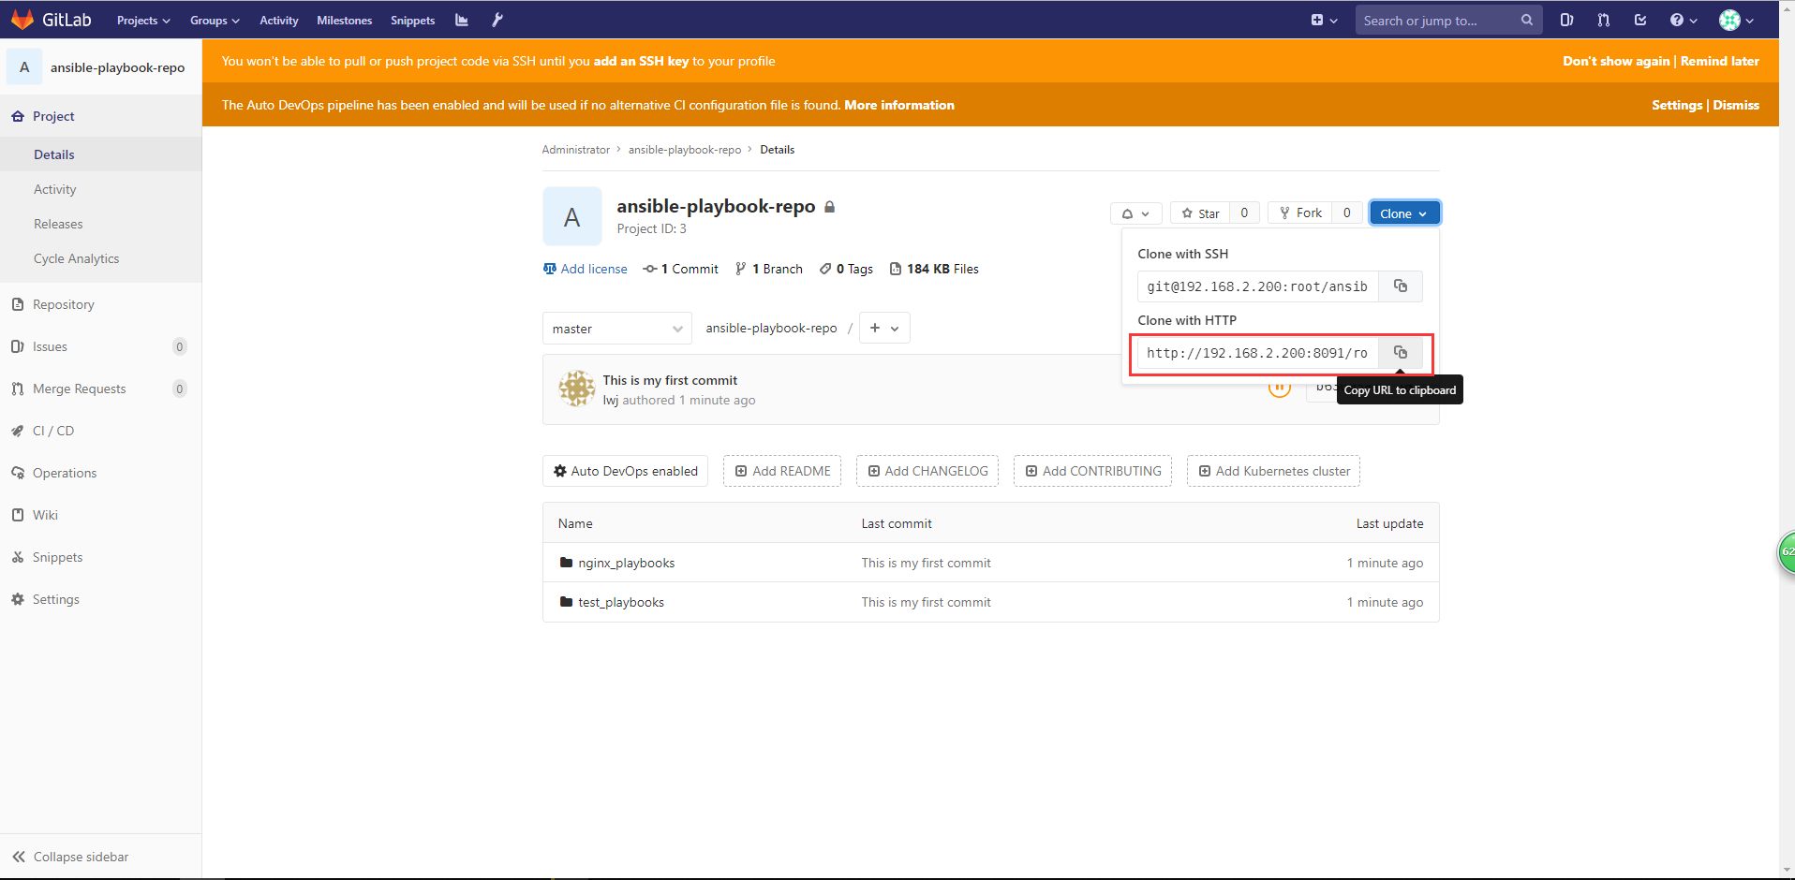
Task: Fork the project
Action: coord(1300,213)
